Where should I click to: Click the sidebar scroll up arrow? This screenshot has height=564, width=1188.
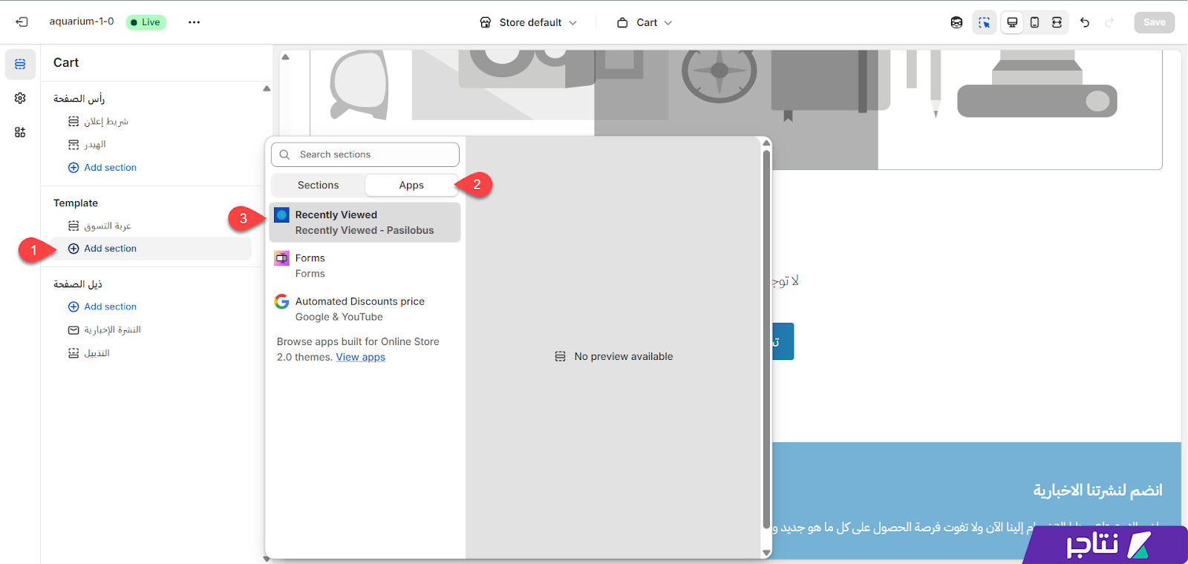267,88
